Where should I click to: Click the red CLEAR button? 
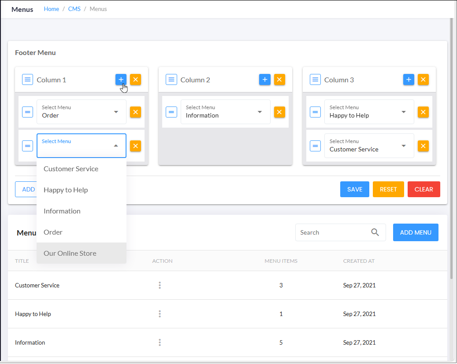(424, 189)
